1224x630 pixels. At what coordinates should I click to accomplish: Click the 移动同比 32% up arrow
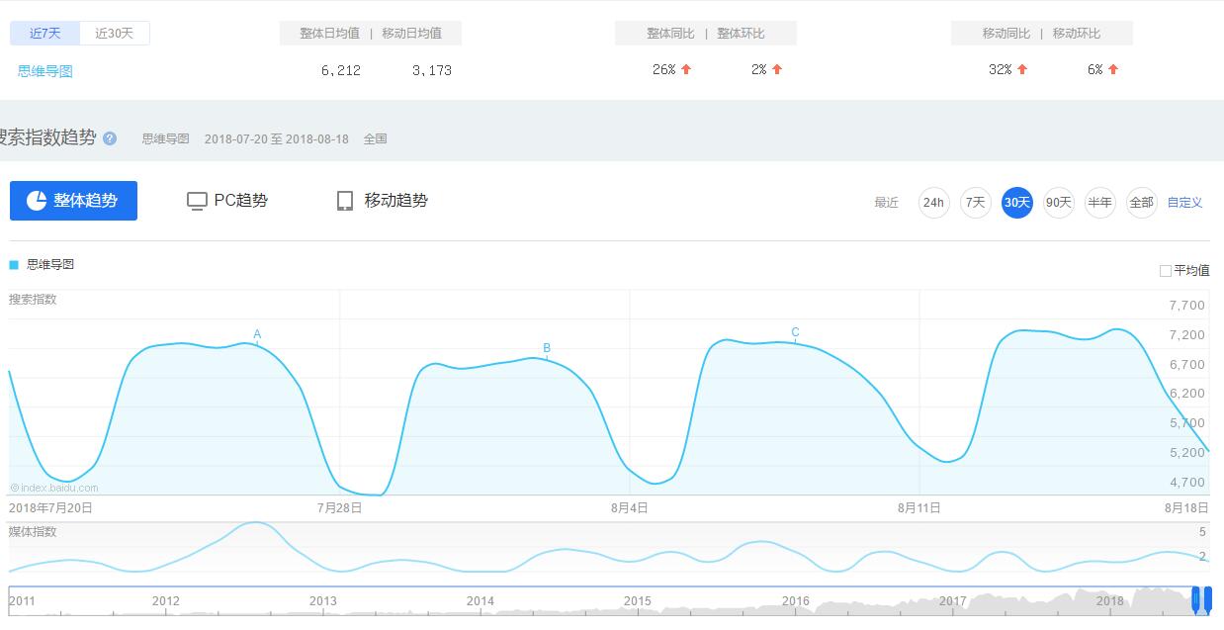pyautogui.click(x=1022, y=70)
